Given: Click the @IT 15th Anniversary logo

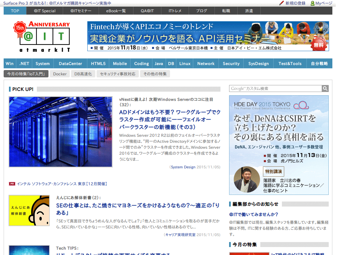Looking at the screenshot, I should point(41,36).
